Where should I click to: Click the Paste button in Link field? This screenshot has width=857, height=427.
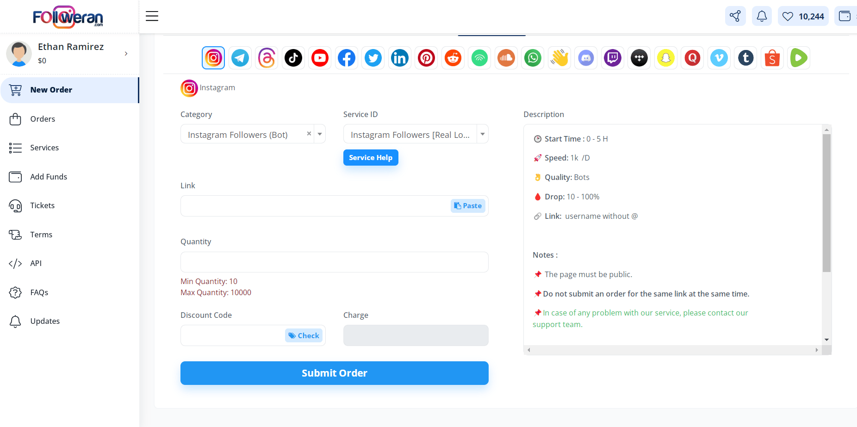point(468,206)
